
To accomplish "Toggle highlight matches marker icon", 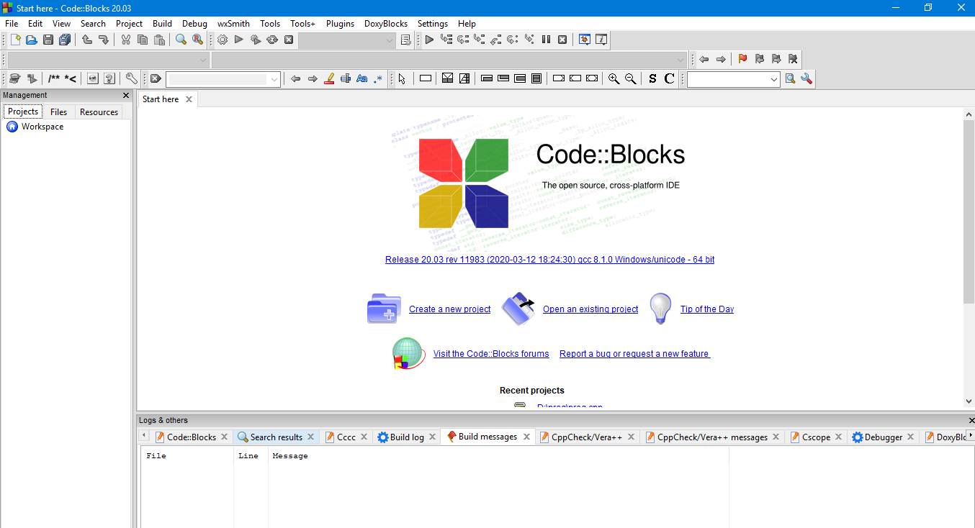I will 329,78.
